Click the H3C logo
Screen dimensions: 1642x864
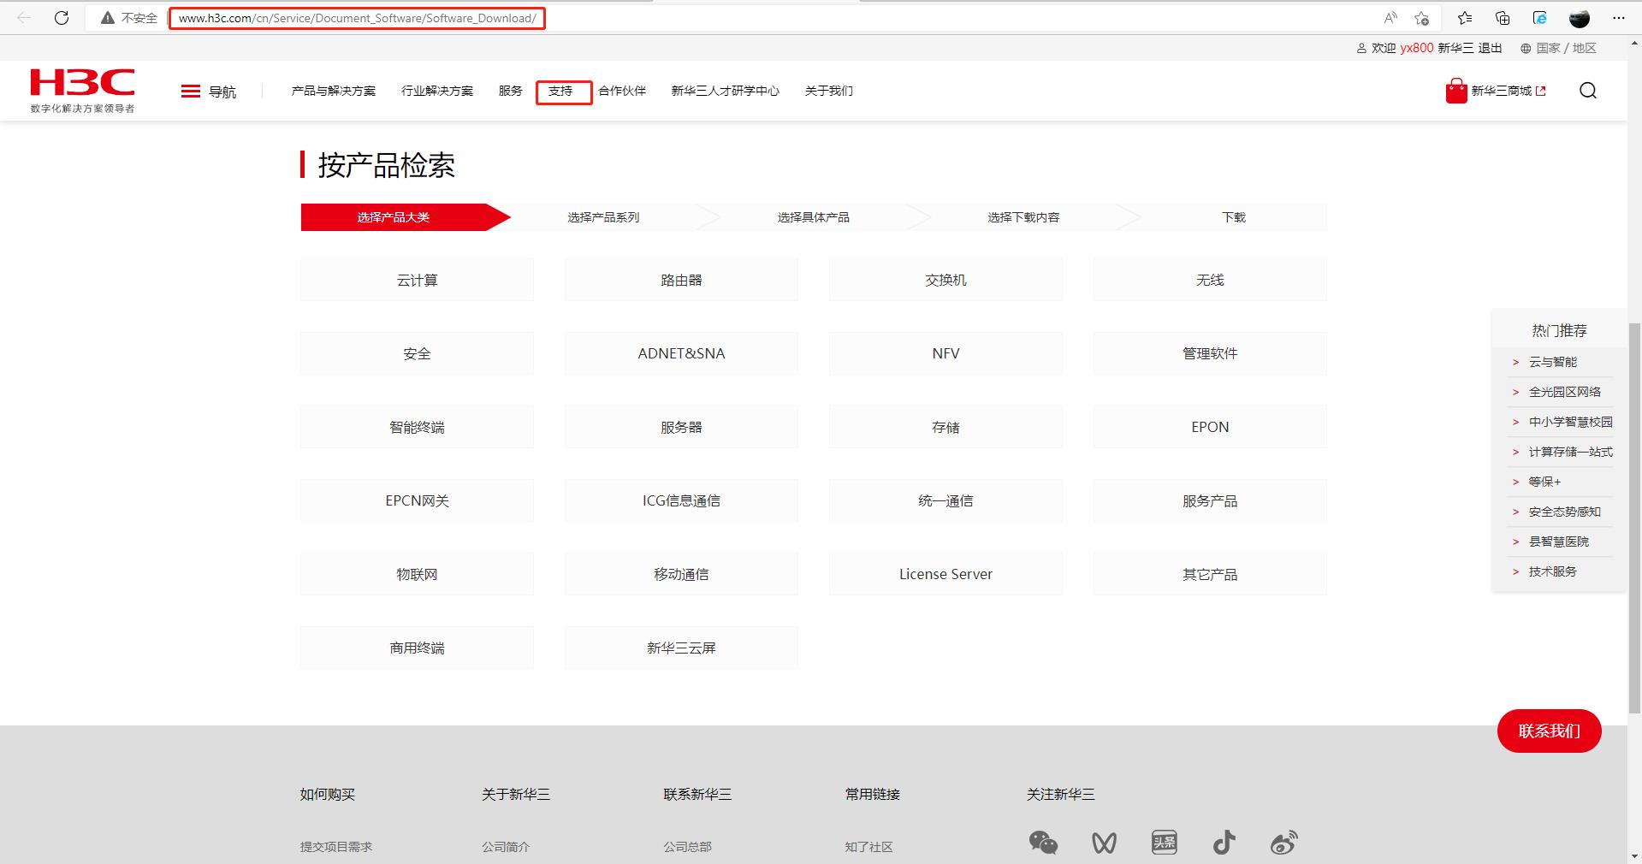[82, 90]
